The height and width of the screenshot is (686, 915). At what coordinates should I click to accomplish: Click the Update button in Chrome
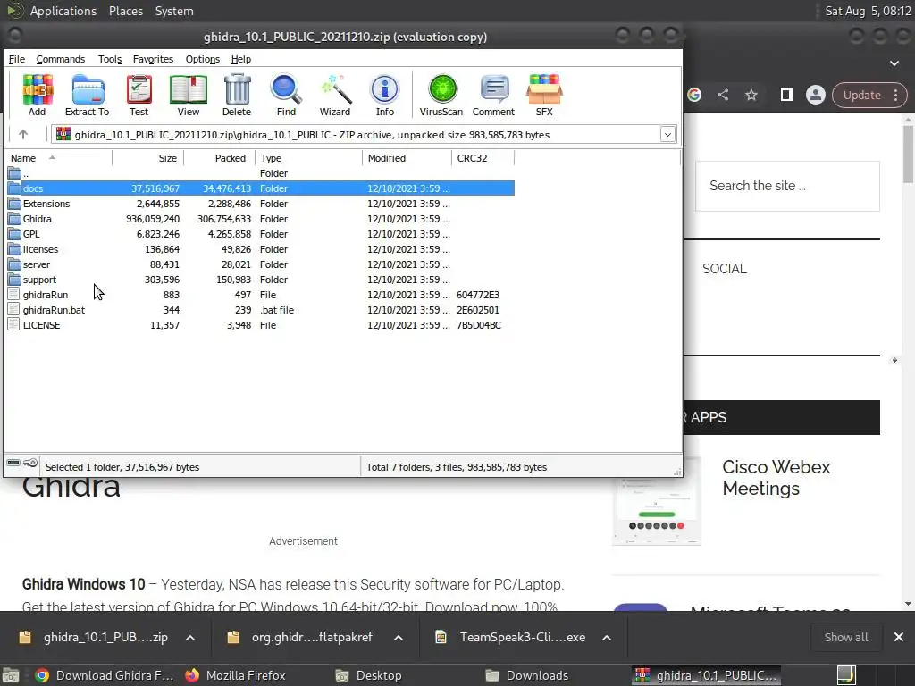(x=862, y=95)
